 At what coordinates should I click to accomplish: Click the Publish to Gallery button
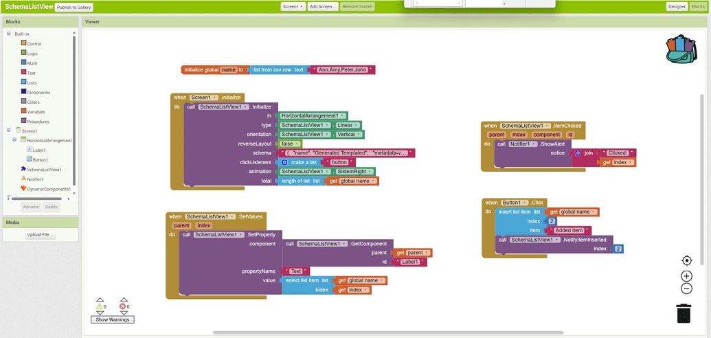coord(74,8)
